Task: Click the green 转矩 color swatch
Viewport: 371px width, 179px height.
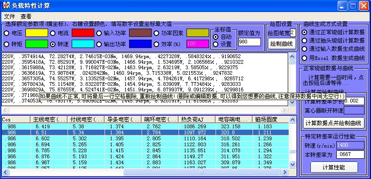Action: click(x=37, y=44)
